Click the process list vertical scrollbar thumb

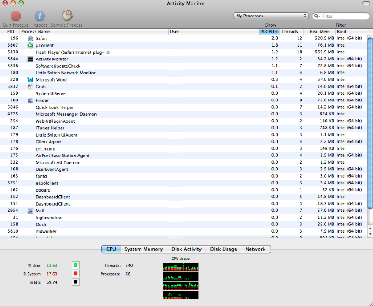[x=370, y=123]
